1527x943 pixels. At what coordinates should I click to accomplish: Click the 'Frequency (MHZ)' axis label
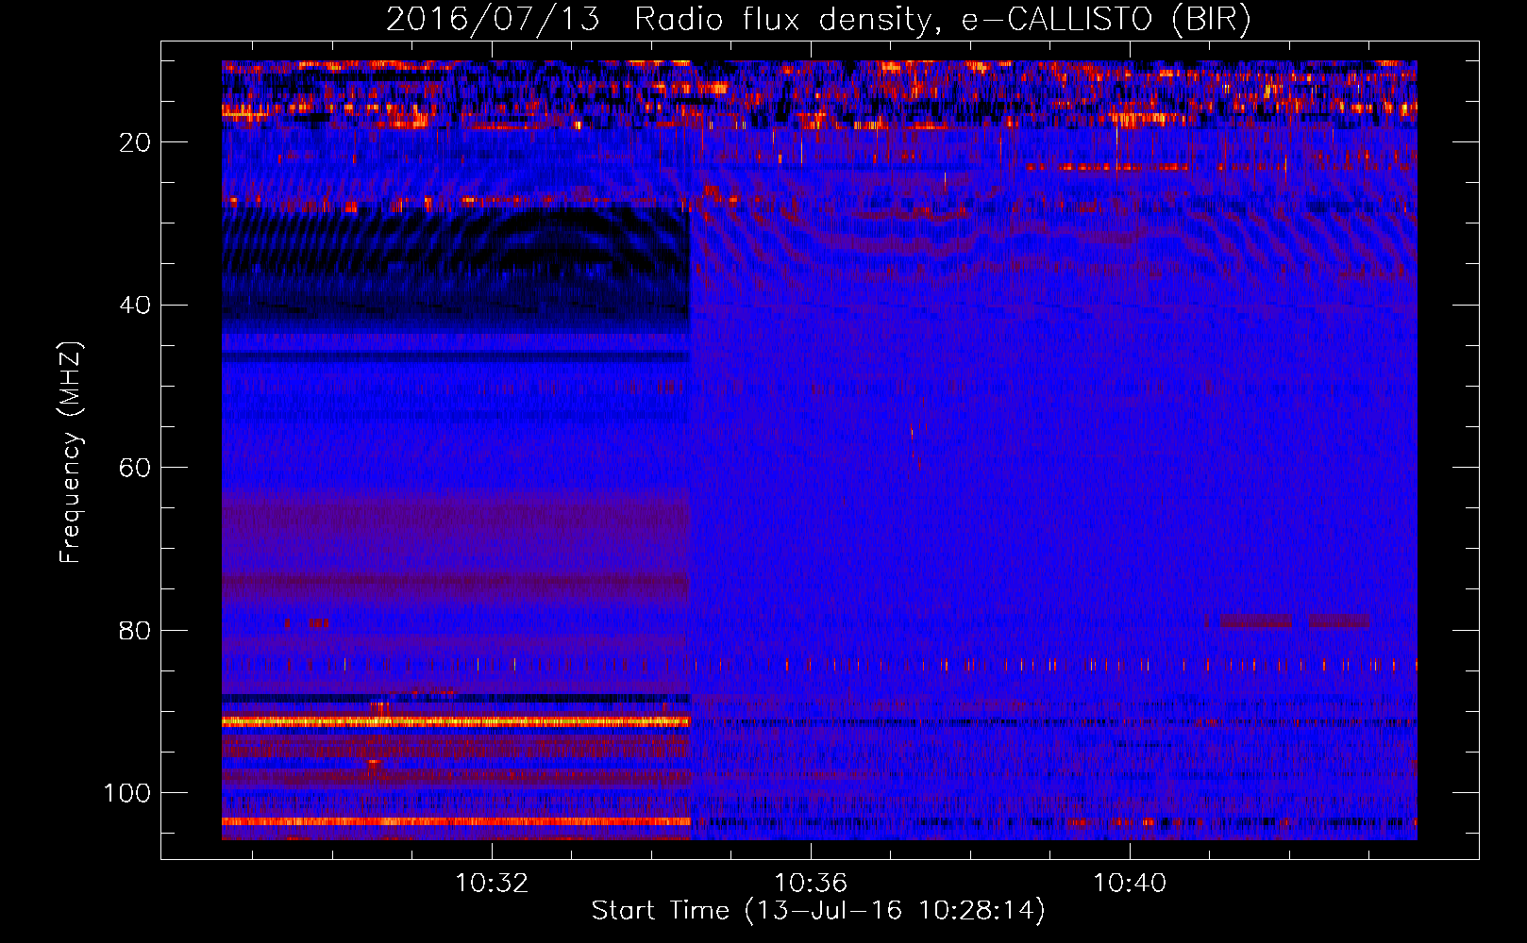71,452
